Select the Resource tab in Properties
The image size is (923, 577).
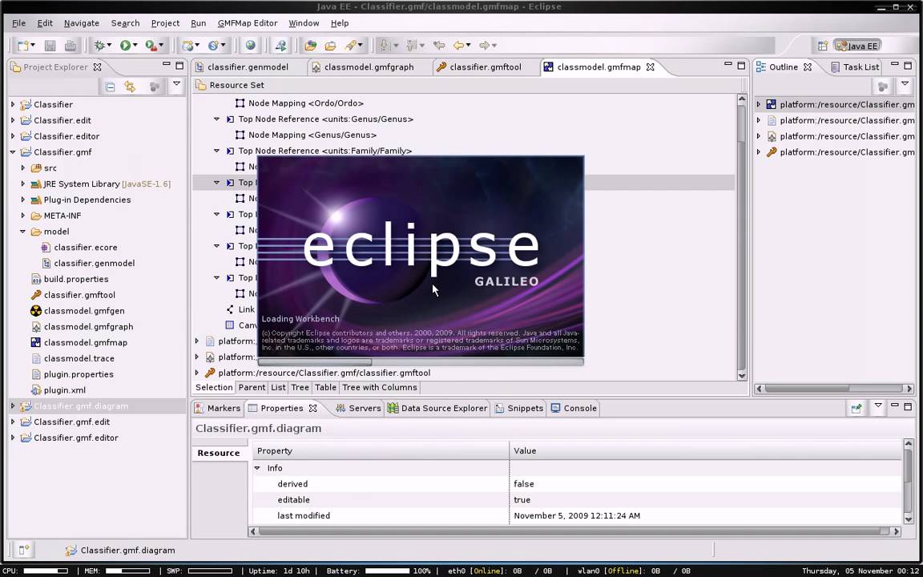pyautogui.click(x=219, y=453)
